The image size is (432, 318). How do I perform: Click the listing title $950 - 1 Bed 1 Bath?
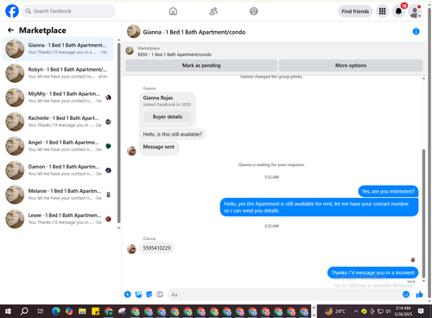click(x=175, y=54)
